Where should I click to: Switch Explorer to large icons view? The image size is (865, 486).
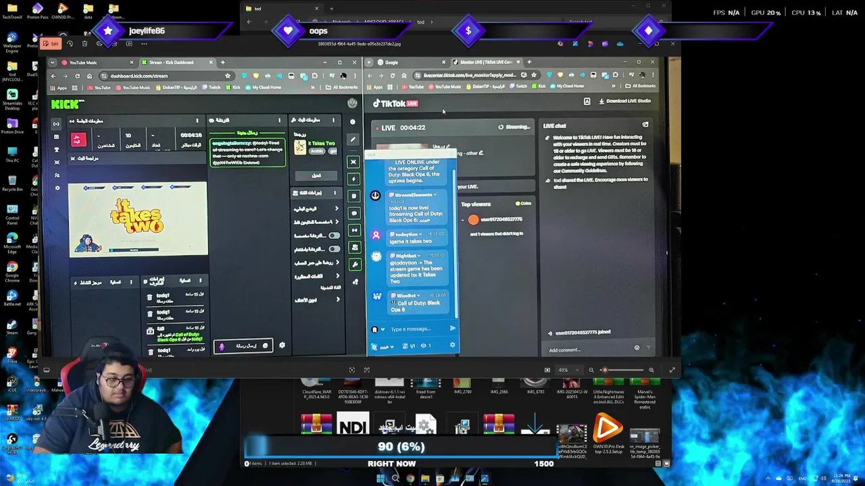(666, 463)
